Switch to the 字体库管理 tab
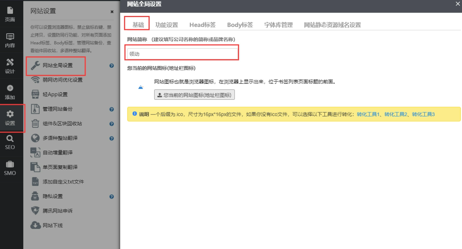Viewport: 462px width, 249px height. pyautogui.click(x=278, y=25)
